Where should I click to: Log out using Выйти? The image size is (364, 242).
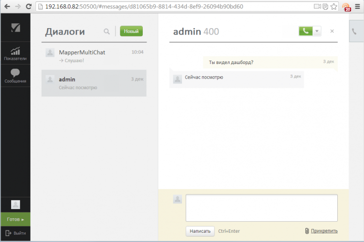[x=15, y=233]
